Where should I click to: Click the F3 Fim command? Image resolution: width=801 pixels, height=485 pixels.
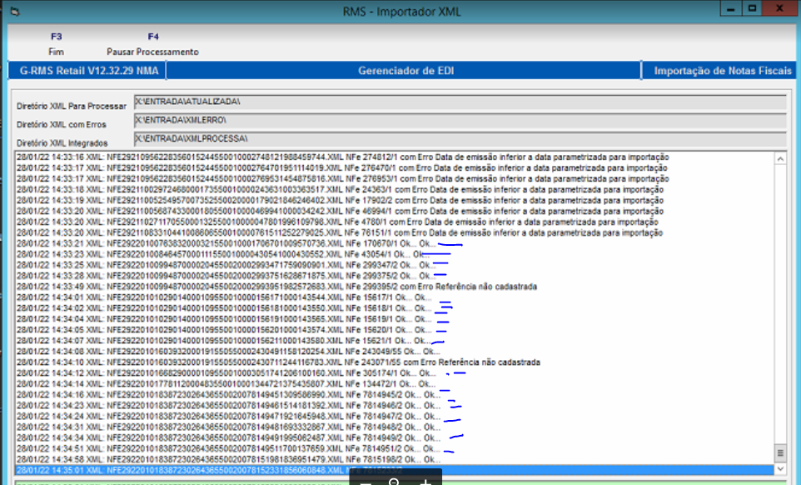56,44
